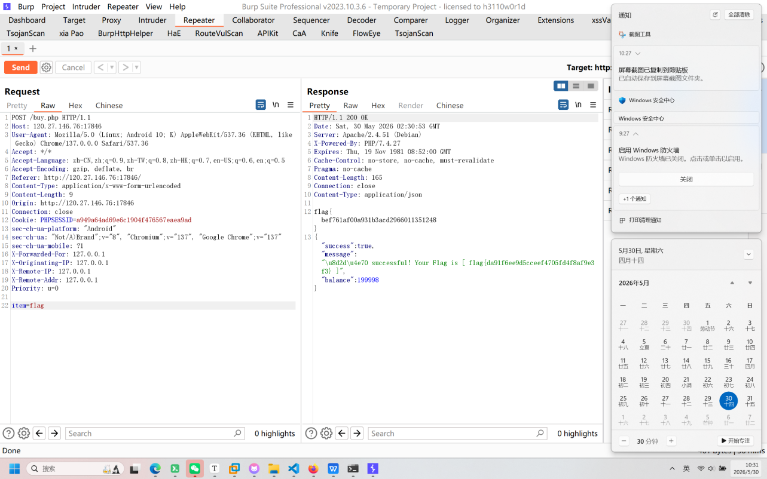Open the terminal from the taskbar
This screenshot has width=767, height=479.
(353, 469)
